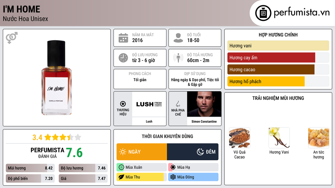Screen dimensions: 335x188
Task: Click the Mùi hương 8.42 score bar
Action: coord(30,168)
